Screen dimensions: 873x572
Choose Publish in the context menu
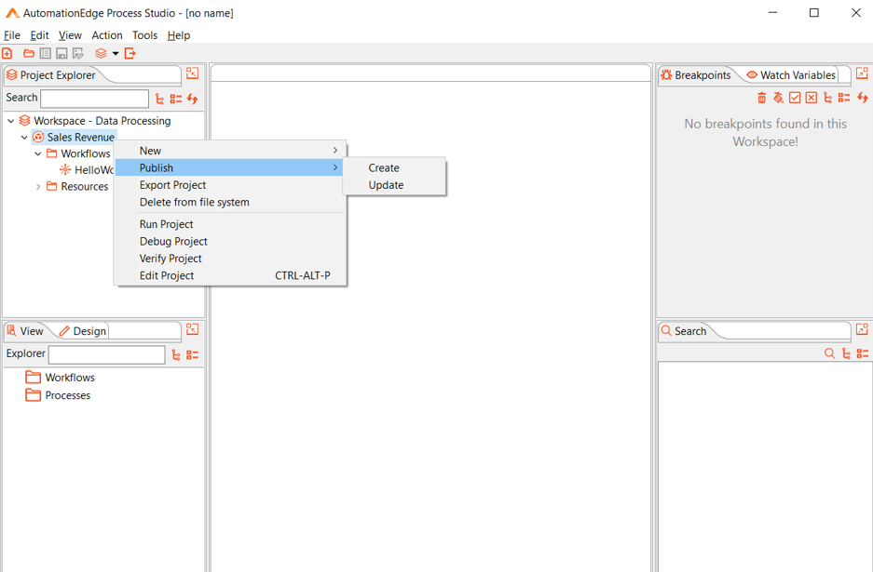(230, 167)
